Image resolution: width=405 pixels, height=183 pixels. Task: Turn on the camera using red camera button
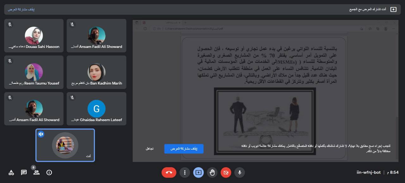(x=226, y=173)
